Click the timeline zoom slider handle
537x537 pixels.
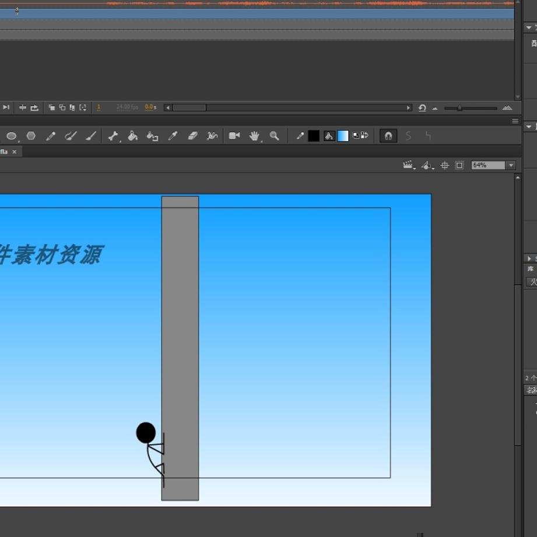[x=459, y=108]
